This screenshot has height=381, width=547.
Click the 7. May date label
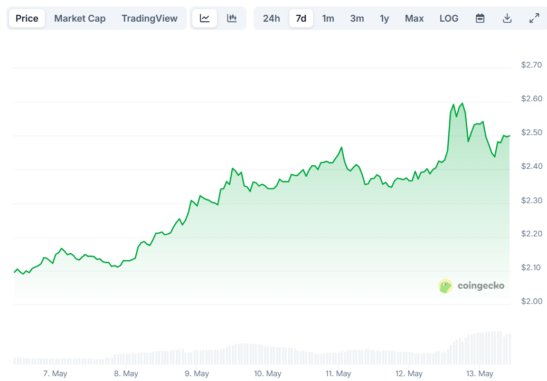coord(55,374)
